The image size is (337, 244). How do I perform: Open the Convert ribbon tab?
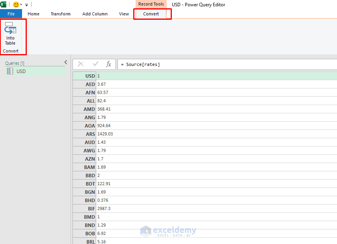click(151, 14)
